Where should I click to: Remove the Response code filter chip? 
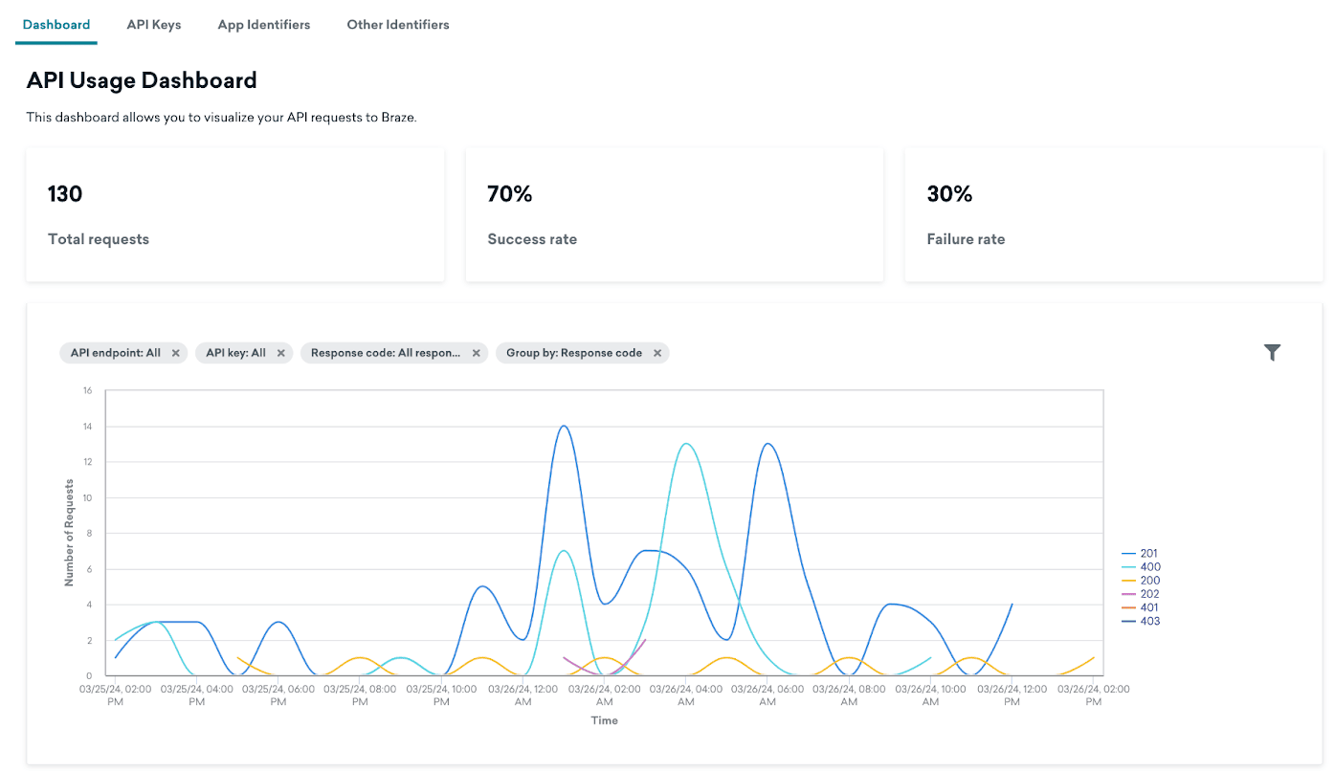477,353
